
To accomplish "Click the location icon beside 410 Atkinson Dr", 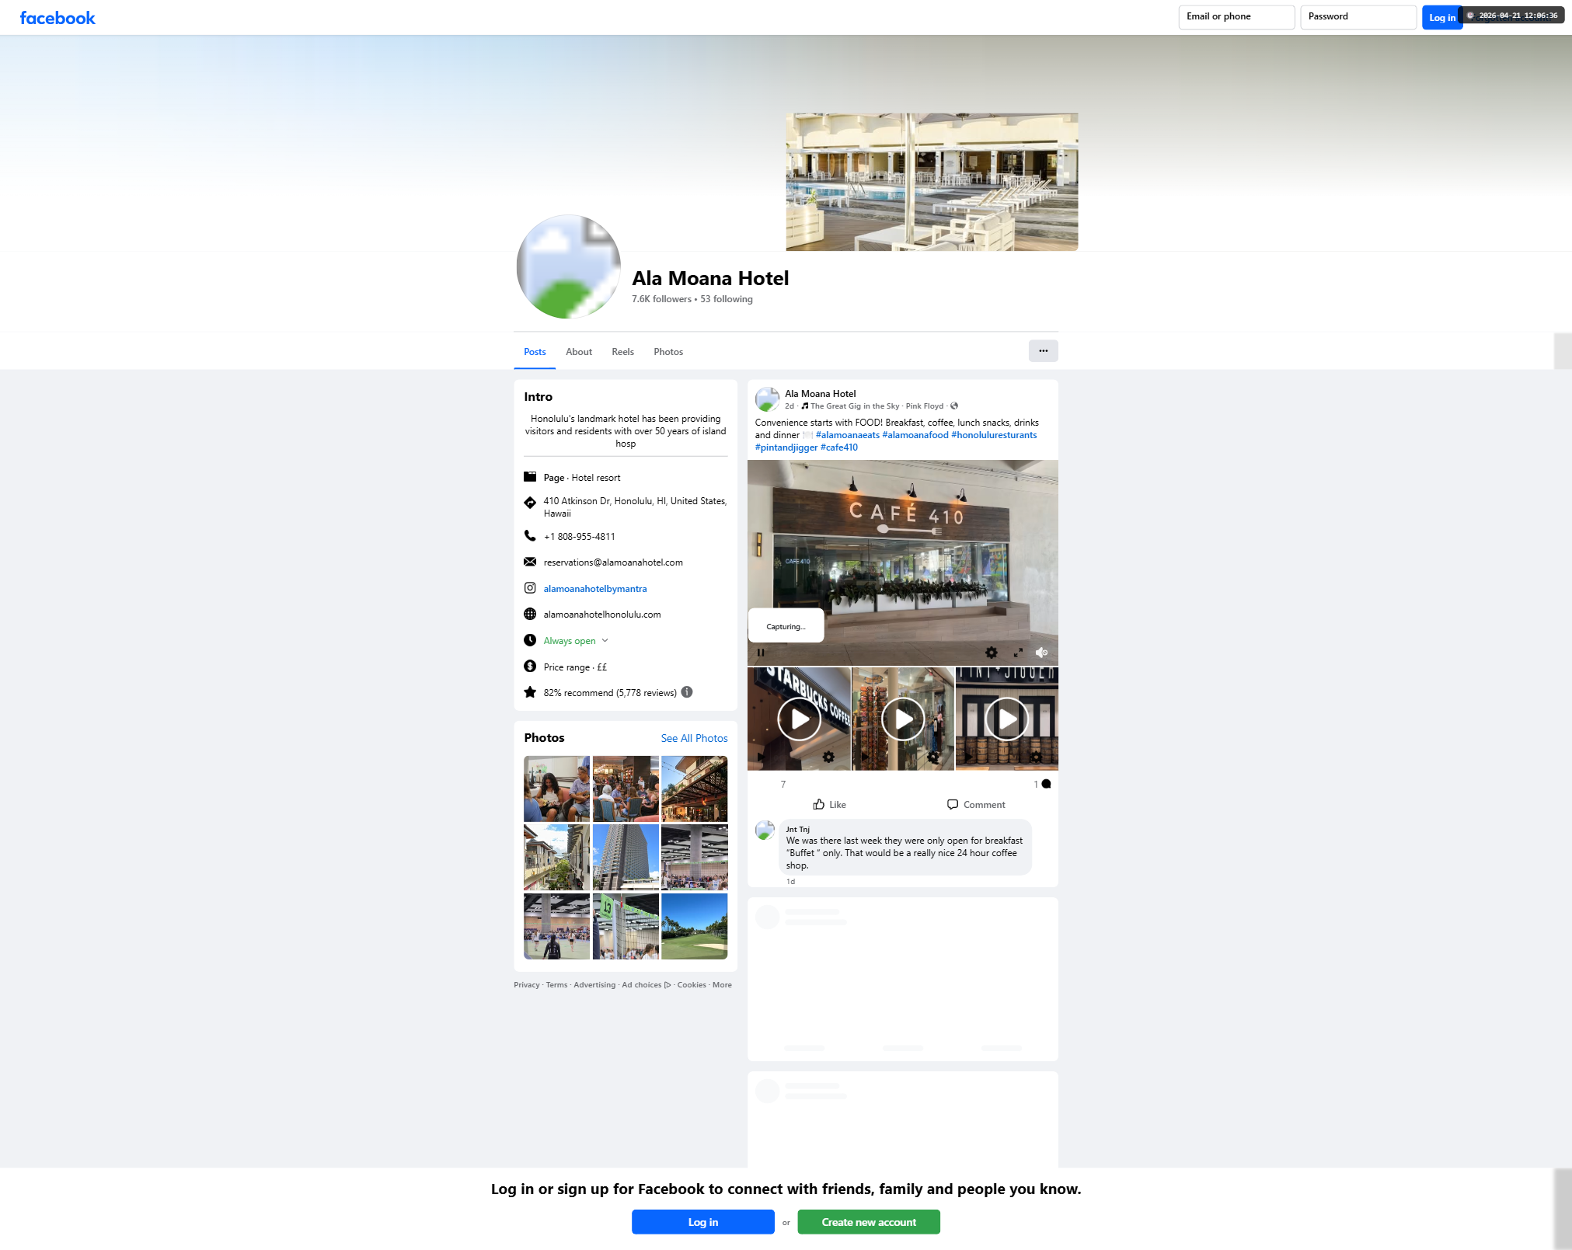I will pos(530,503).
